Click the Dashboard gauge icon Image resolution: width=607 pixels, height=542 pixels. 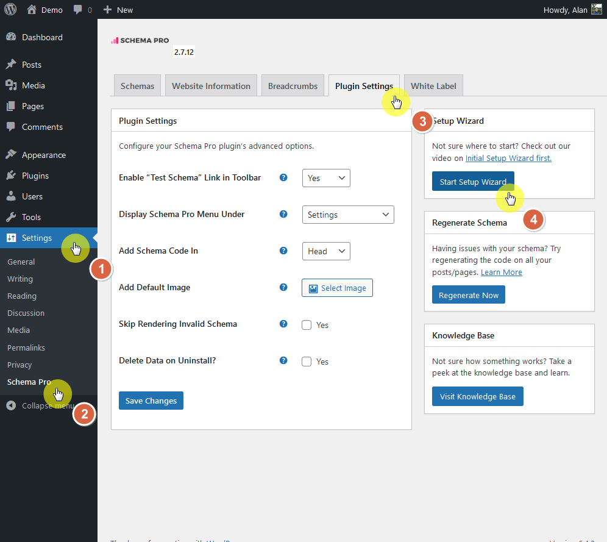11,37
